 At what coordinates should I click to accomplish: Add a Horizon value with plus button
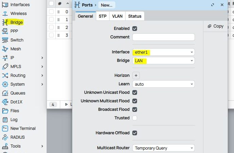136,75
